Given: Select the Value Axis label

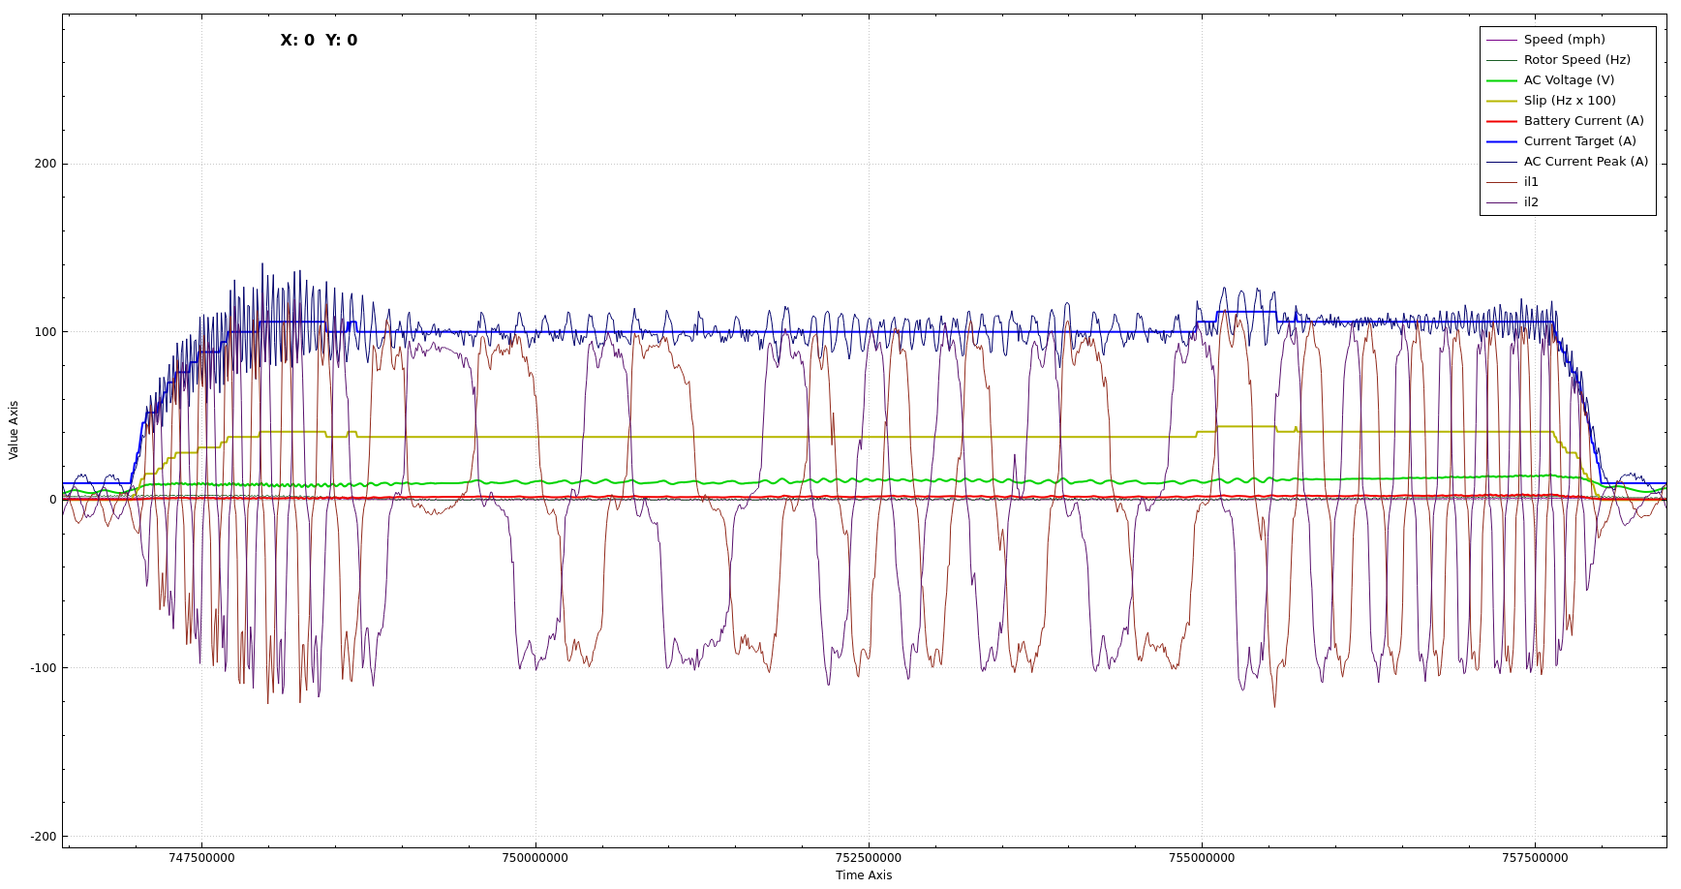Looking at the screenshot, I should point(14,430).
